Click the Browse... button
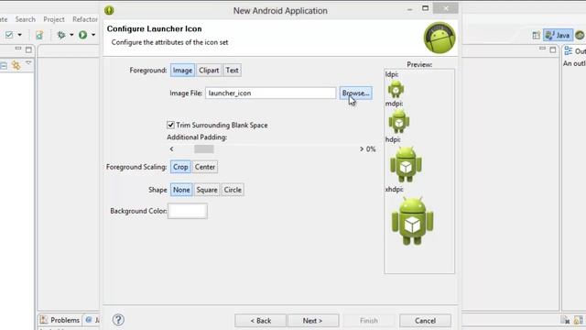This screenshot has width=586, height=330. pyautogui.click(x=356, y=93)
